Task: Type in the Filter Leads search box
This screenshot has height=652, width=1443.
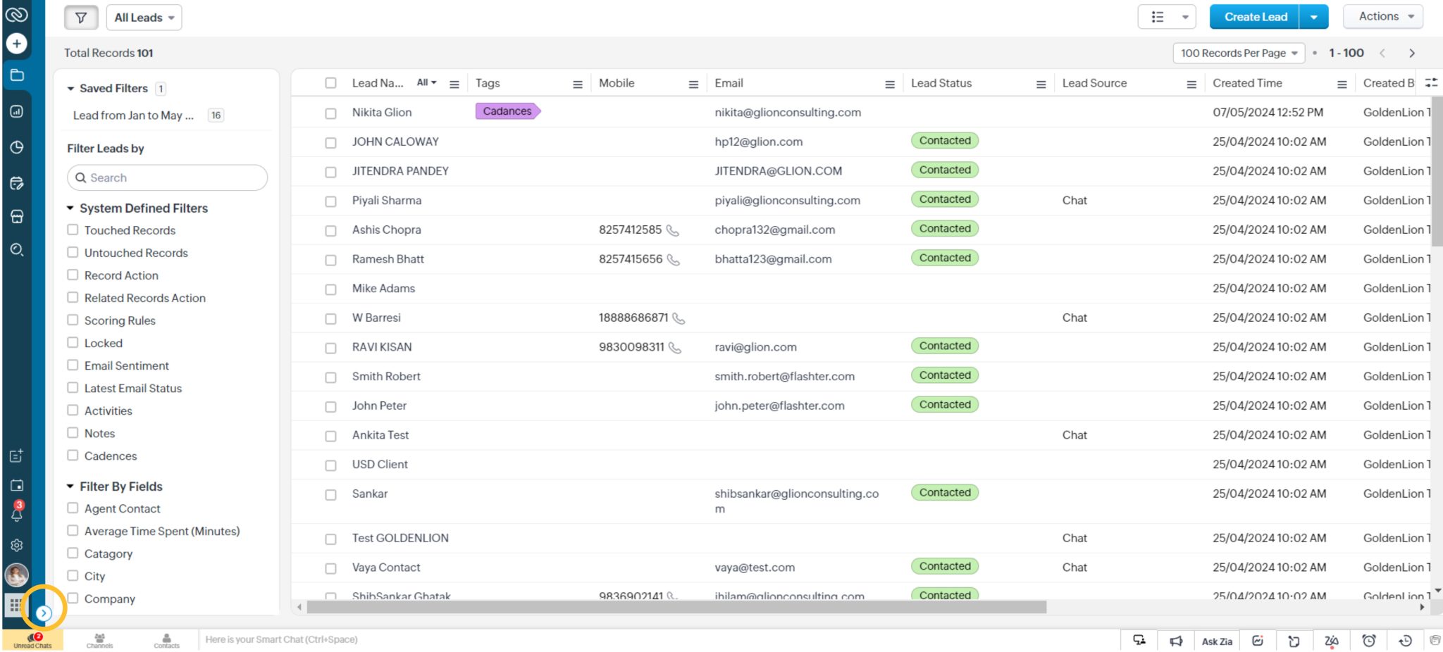Action: [167, 177]
